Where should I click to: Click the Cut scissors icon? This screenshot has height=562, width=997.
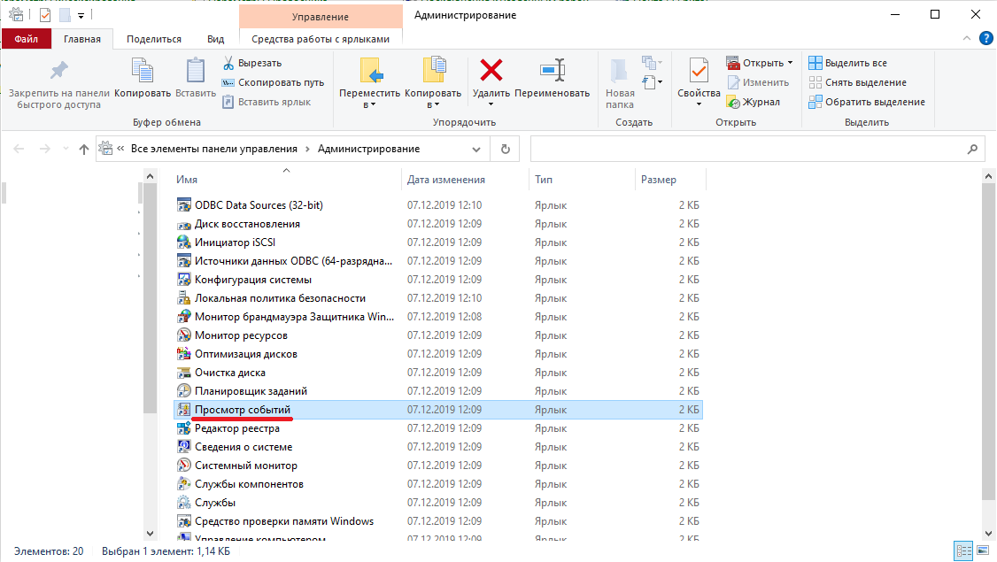click(x=228, y=63)
